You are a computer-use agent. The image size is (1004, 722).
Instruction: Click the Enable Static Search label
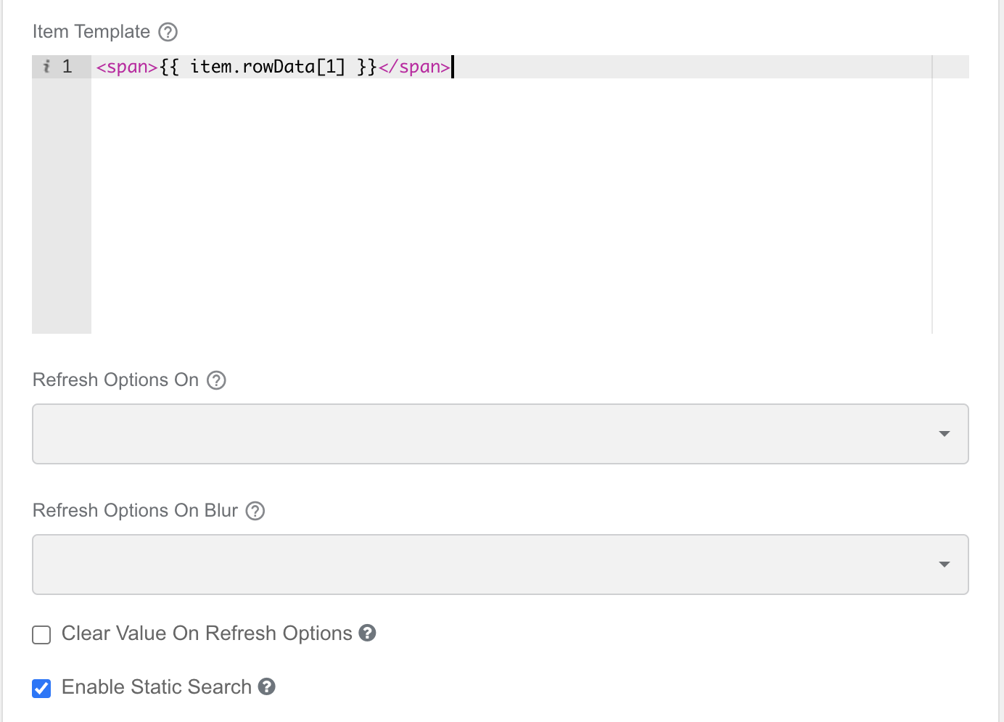click(157, 687)
